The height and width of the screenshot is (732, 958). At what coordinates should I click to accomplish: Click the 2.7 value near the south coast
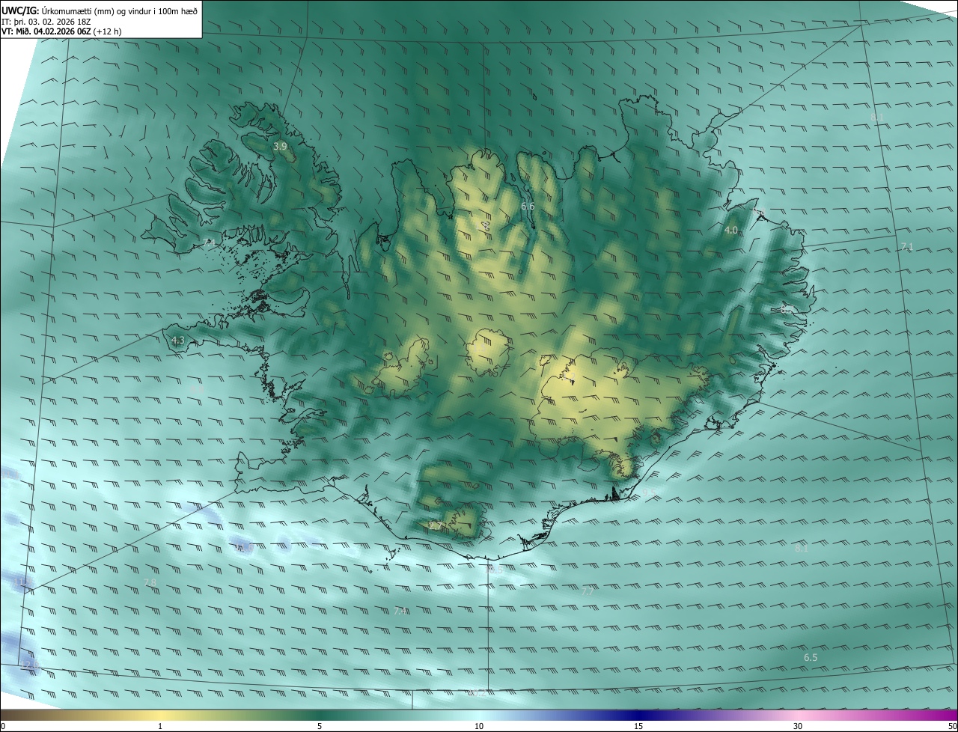(x=436, y=527)
